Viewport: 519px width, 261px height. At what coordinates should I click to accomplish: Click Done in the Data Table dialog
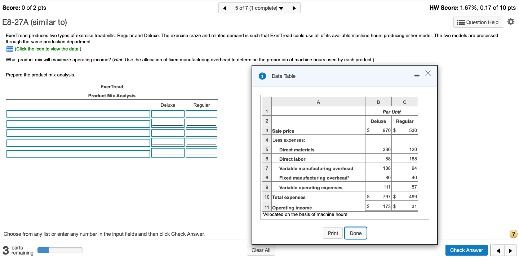pos(356,233)
